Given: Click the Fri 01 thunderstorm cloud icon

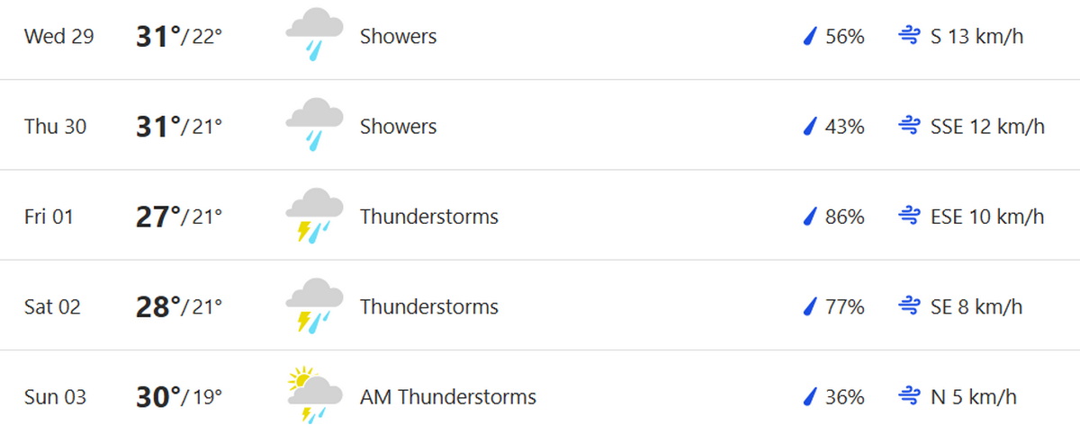Looking at the screenshot, I should (x=314, y=216).
